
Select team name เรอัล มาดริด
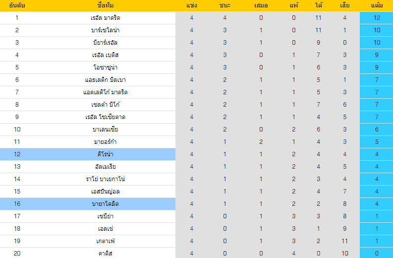click(105, 18)
